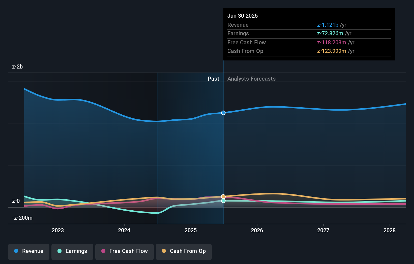Select the blue revenue marker on the chart
This screenshot has width=414, height=264.
point(223,113)
